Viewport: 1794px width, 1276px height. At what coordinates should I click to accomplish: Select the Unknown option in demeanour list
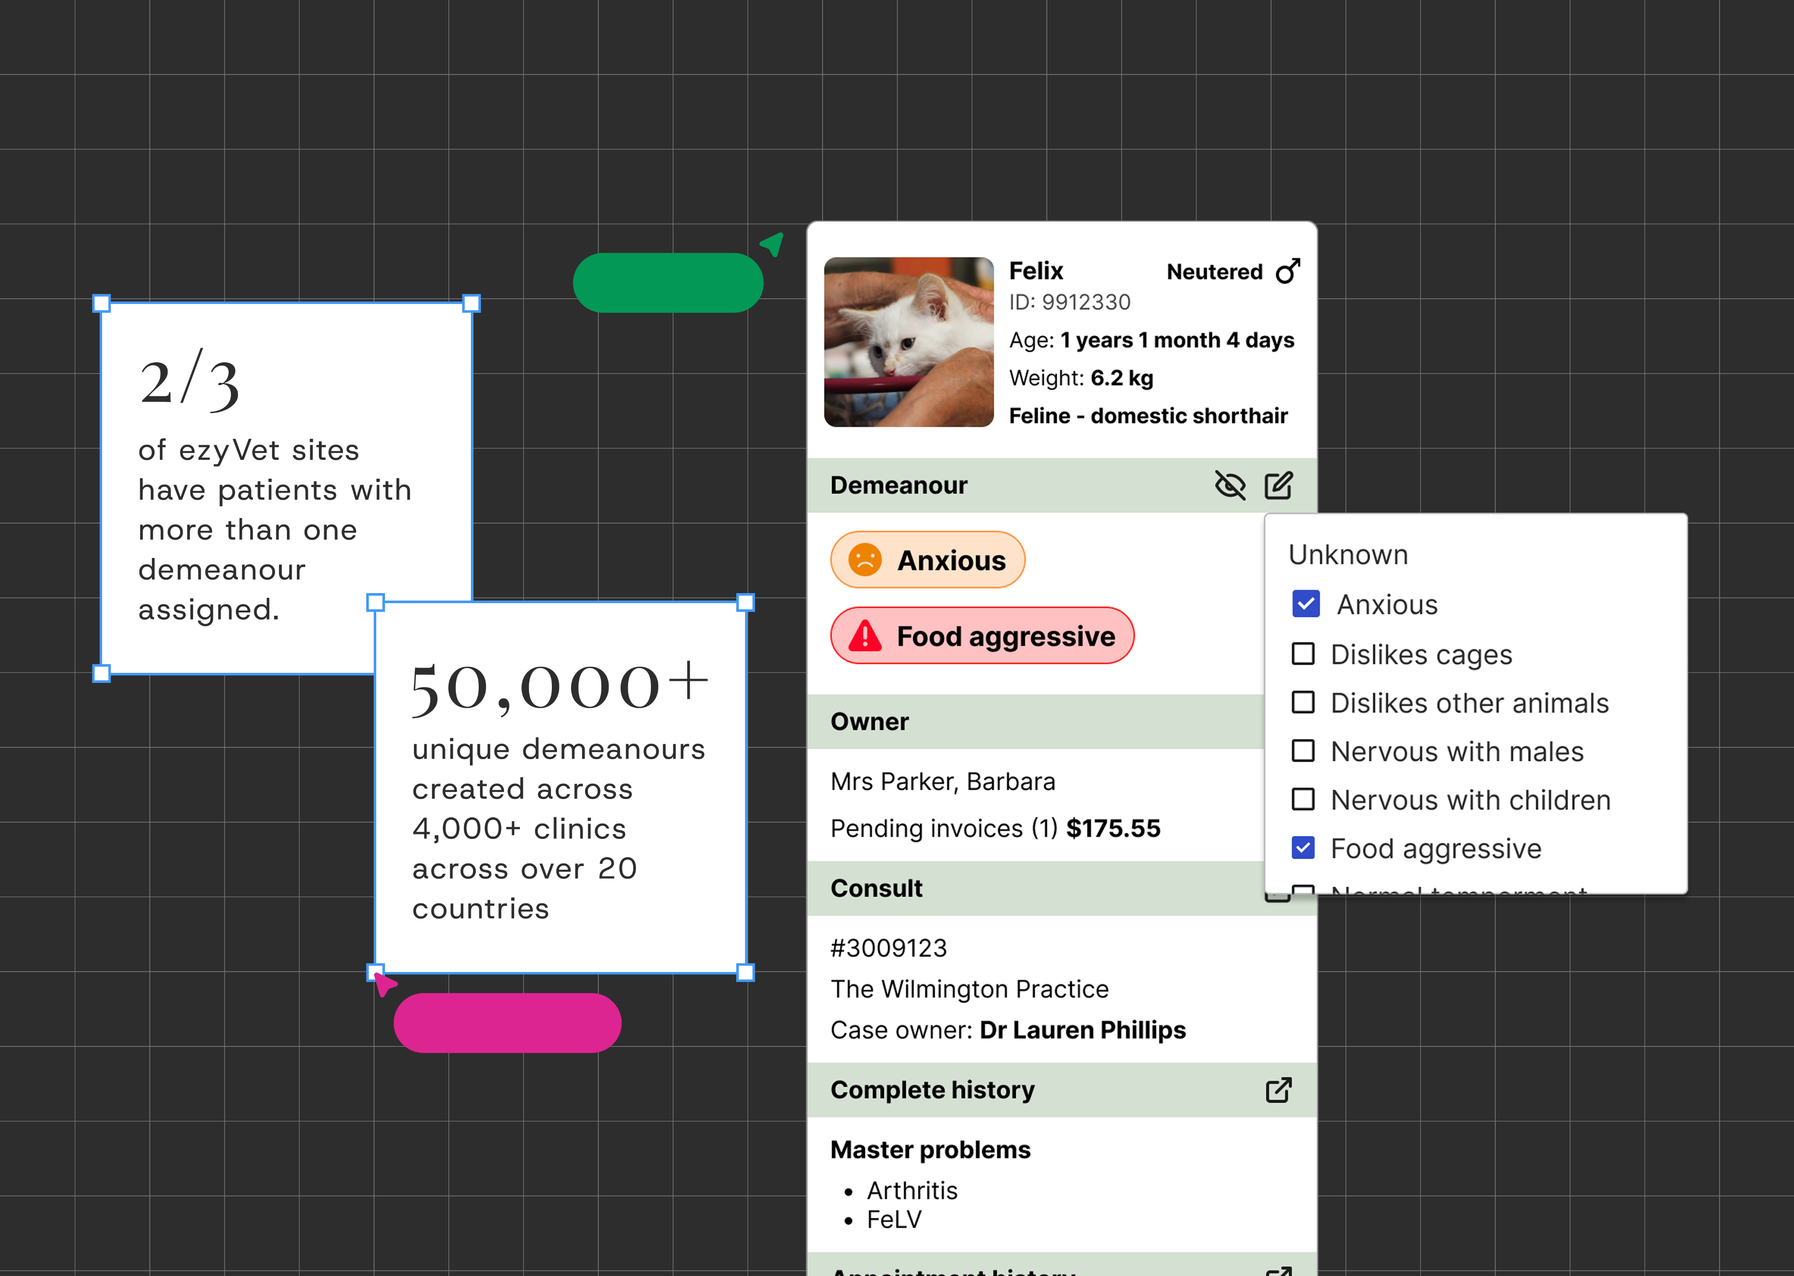coord(1348,555)
